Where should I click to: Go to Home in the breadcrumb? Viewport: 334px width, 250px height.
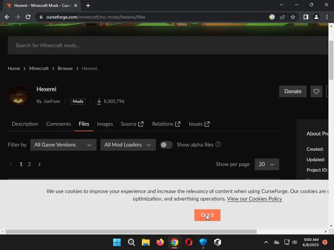pos(14,68)
